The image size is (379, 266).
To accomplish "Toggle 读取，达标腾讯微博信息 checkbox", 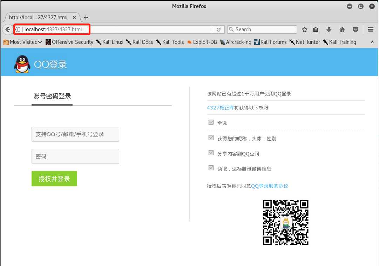I will (211, 168).
